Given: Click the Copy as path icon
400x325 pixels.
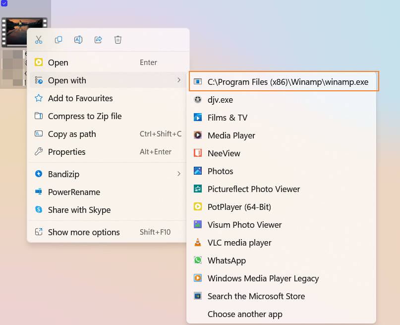Looking at the screenshot, I should (39, 134).
